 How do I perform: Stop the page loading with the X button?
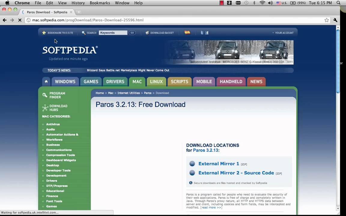(20, 20)
